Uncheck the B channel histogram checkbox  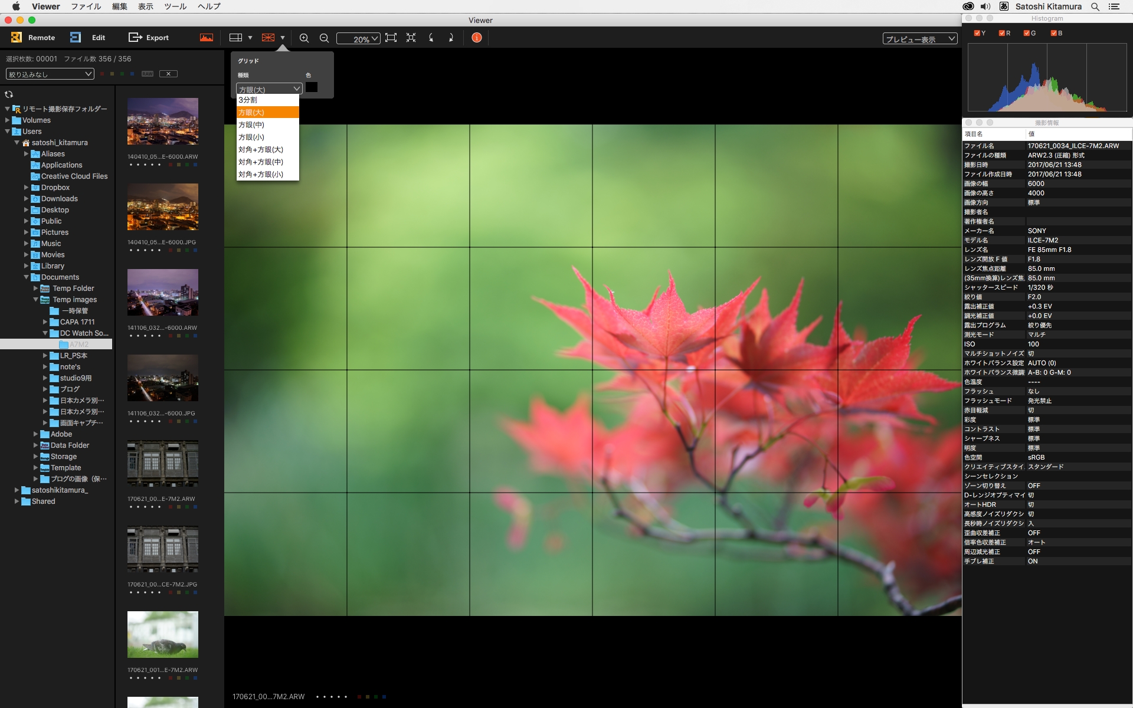[x=1054, y=33]
